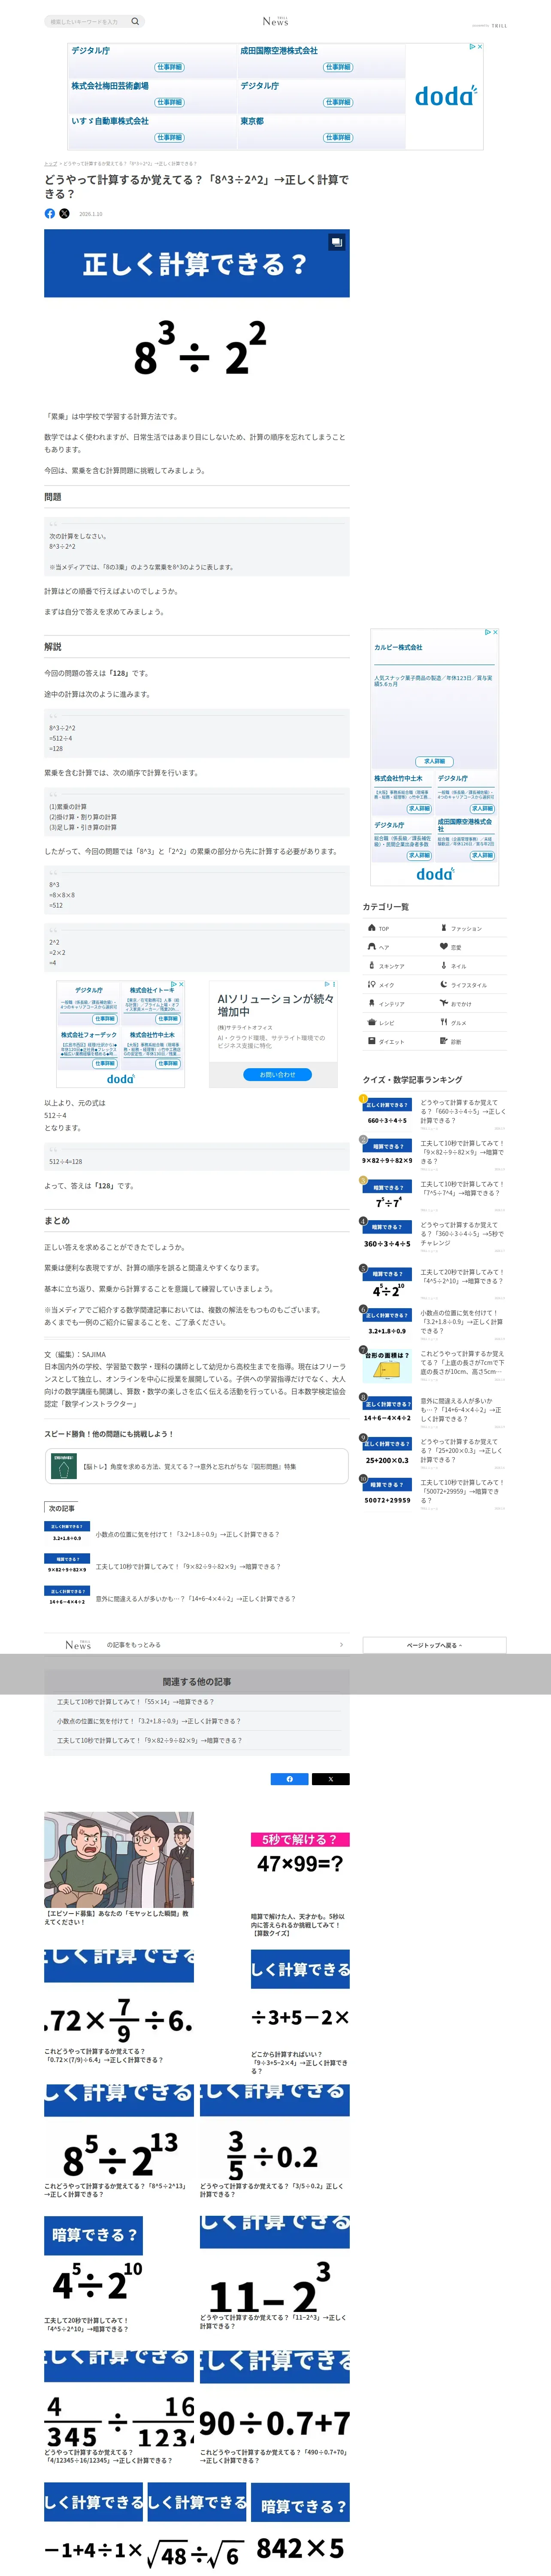This screenshot has width=551, height=2576.
Task: Open the おでかけ airplane category icon
Action: pyautogui.click(x=444, y=1003)
